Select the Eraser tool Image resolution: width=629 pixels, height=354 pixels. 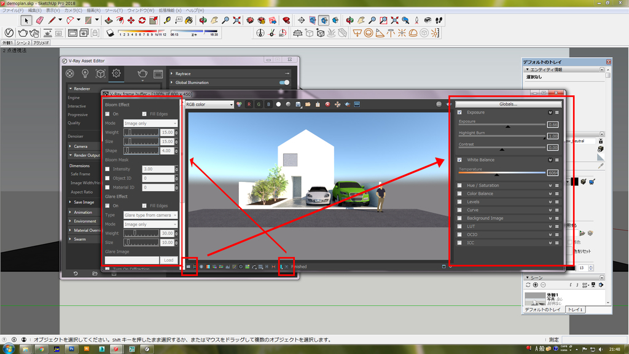[x=39, y=20]
